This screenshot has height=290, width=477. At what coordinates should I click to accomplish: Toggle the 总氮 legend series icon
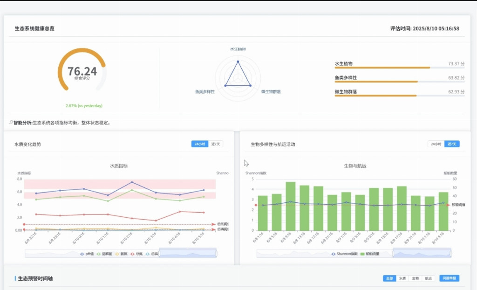[x=132, y=254]
